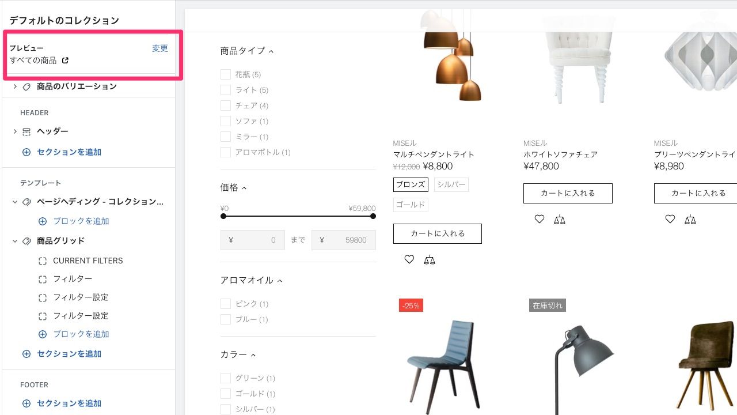Add プリーツペンダントライト to cart
Image resolution: width=737 pixels, height=415 pixels.
click(696, 193)
